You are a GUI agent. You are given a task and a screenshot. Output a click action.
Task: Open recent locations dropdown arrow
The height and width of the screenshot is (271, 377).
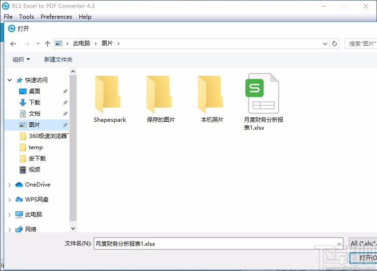point(38,44)
